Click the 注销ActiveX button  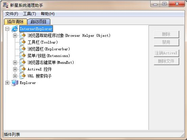click(166, 53)
